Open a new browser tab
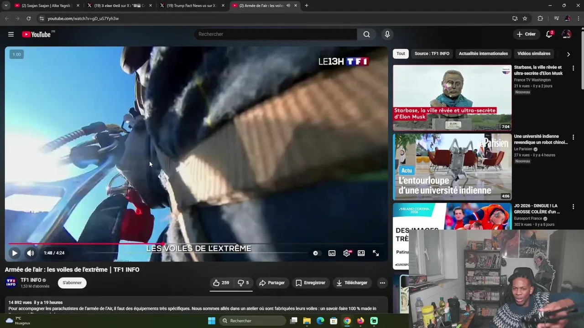 click(307, 5)
